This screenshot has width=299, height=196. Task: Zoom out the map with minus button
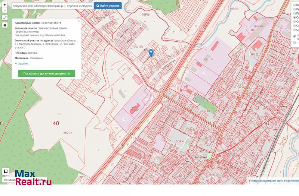[4, 11]
